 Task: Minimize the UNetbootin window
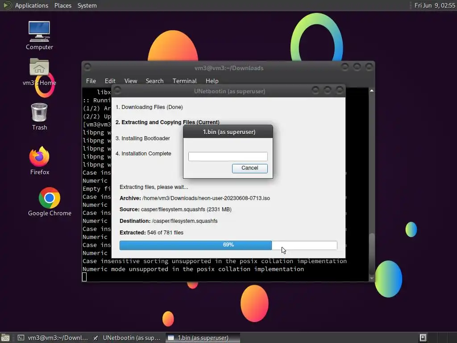tap(316, 90)
